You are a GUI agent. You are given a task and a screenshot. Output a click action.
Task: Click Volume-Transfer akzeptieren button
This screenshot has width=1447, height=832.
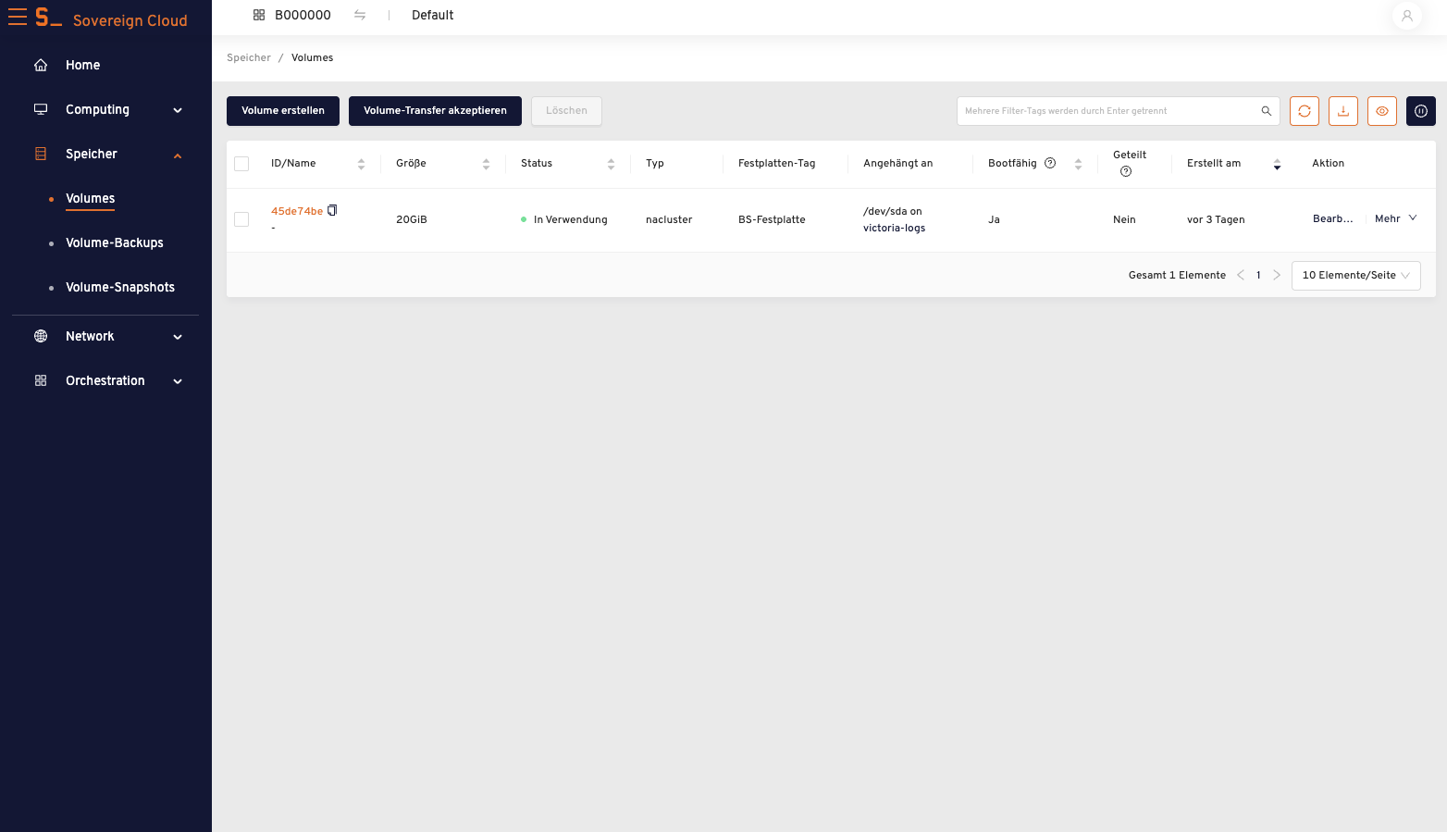435,111
